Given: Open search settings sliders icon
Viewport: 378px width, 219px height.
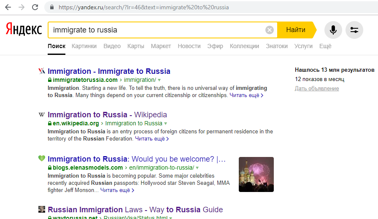Looking at the screenshot, I should pos(354,30).
